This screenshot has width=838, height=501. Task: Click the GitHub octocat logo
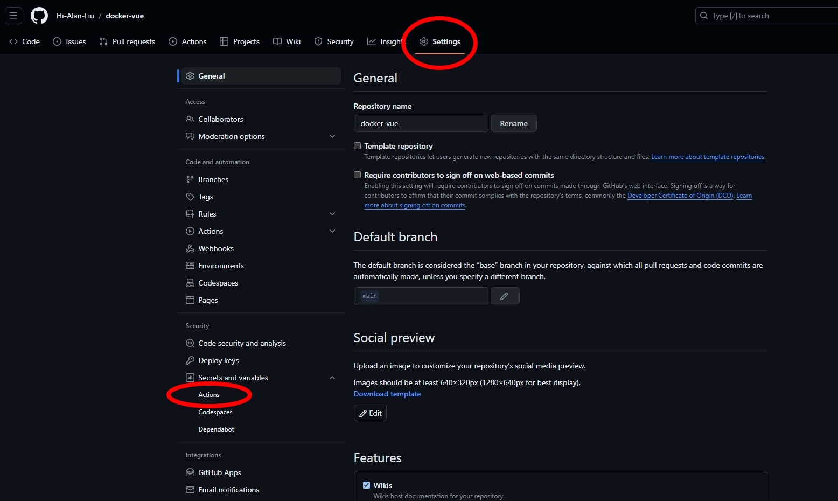point(39,16)
